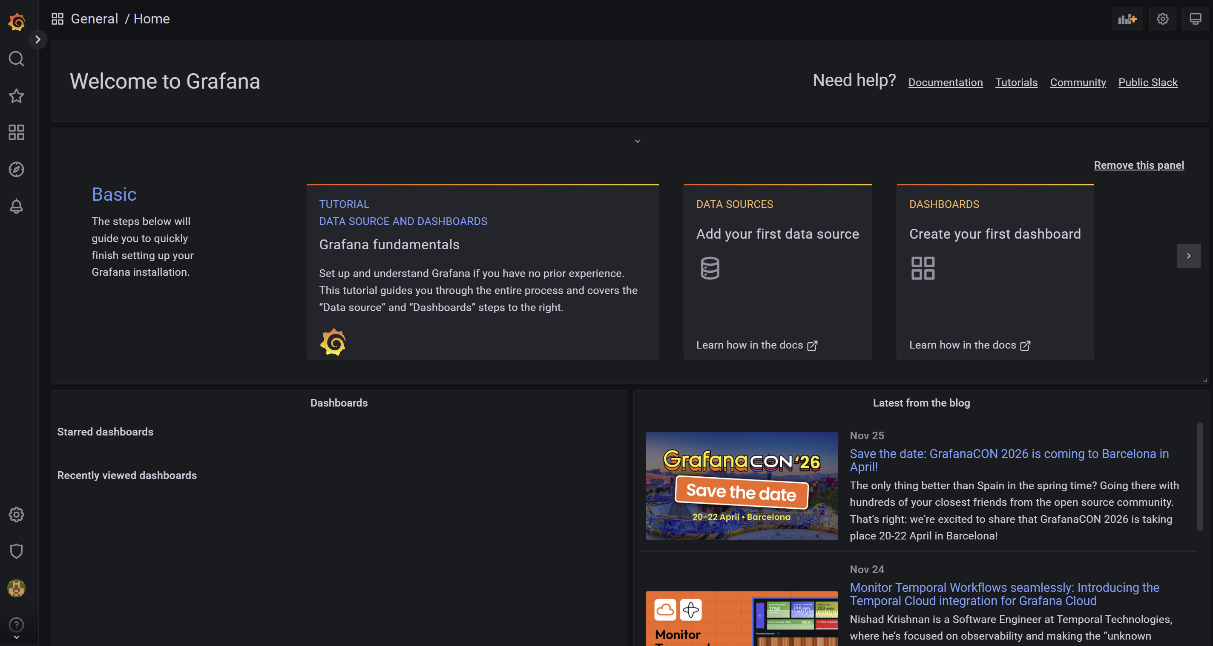
Task: Cycle view mode with monitor icon
Action: tap(1195, 19)
